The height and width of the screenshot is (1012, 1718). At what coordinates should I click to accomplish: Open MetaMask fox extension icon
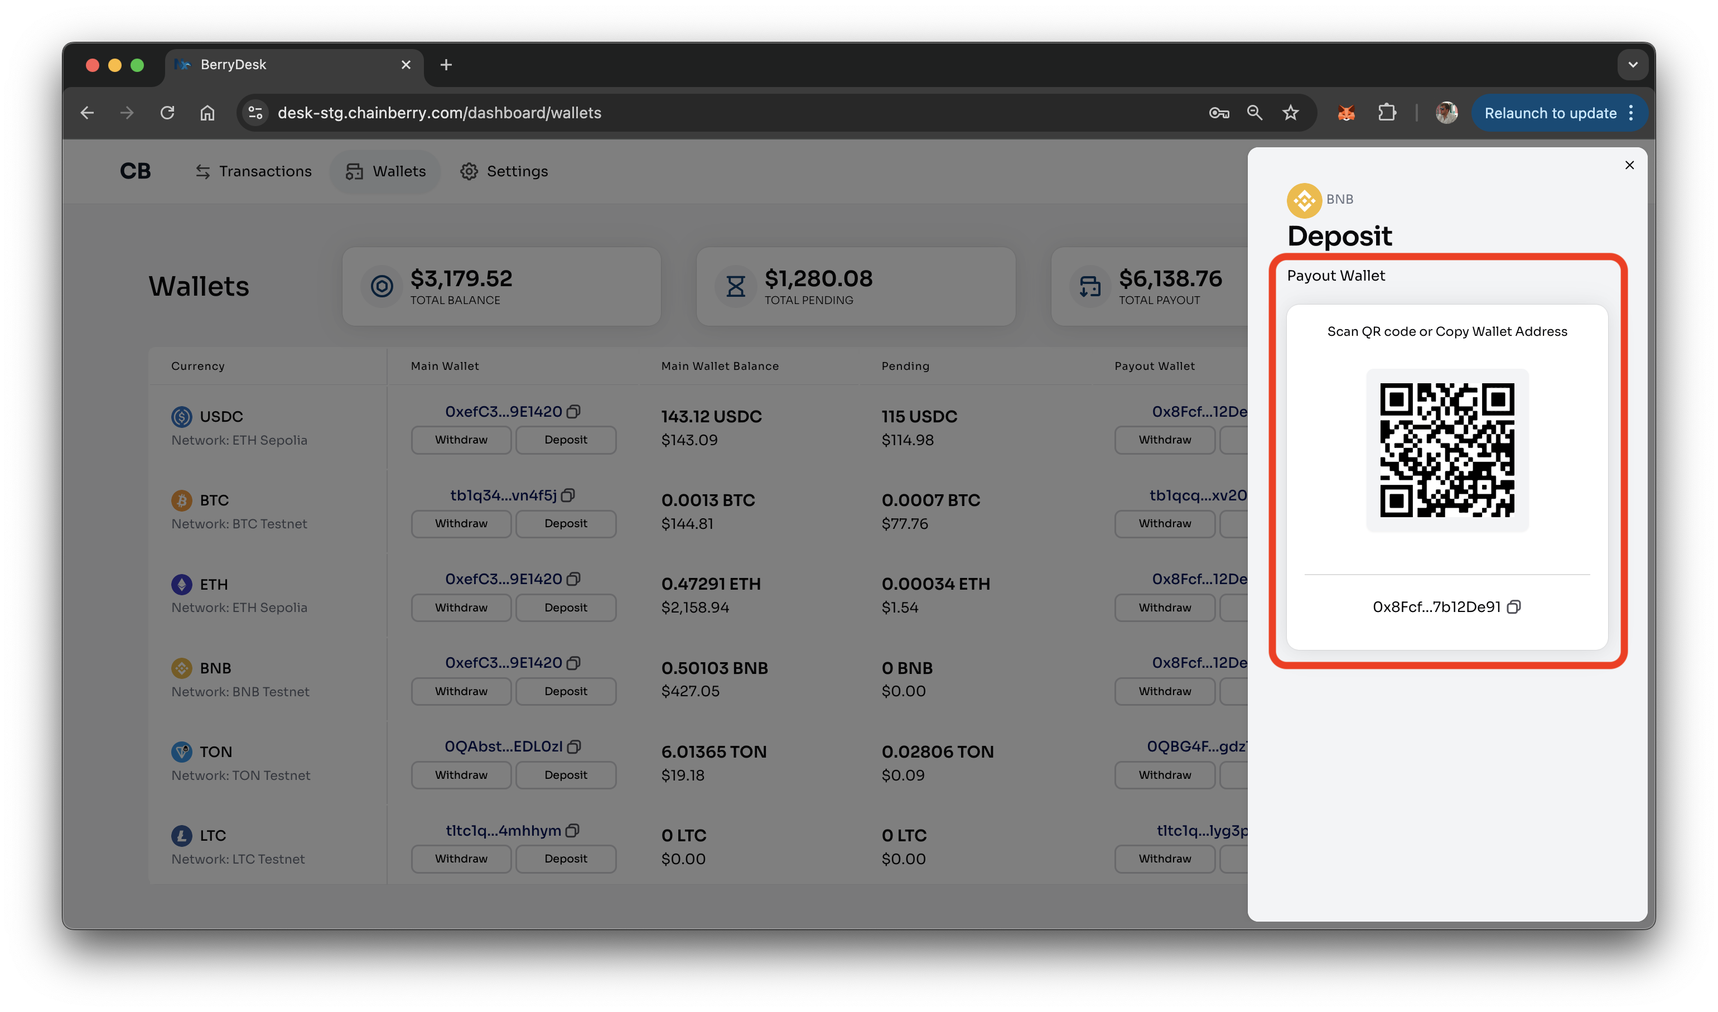pyautogui.click(x=1346, y=113)
